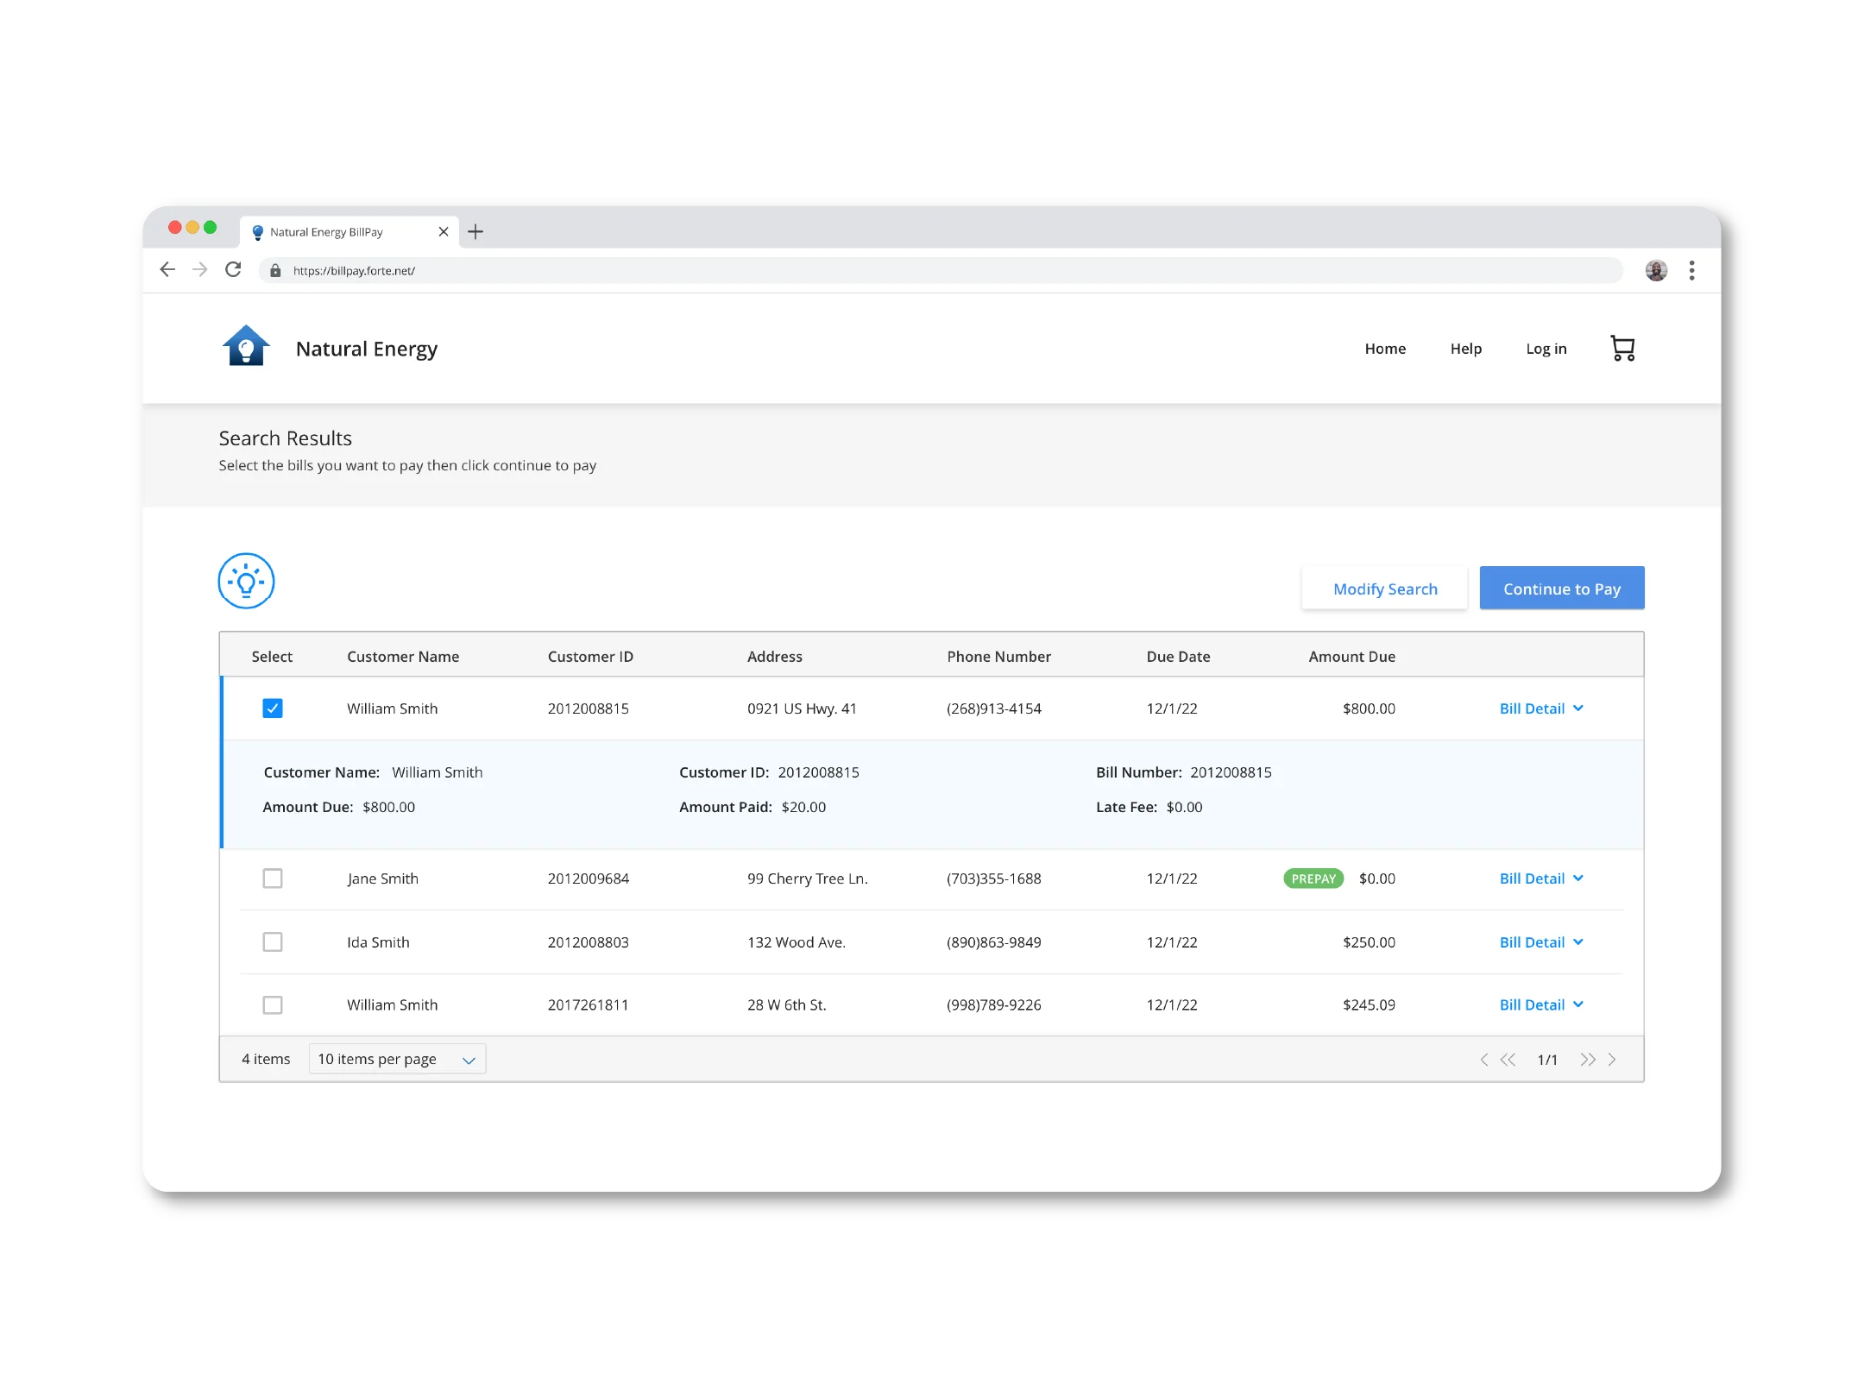Click the browser back arrow
Viewport: 1864px width, 1398px height.
coord(167,270)
